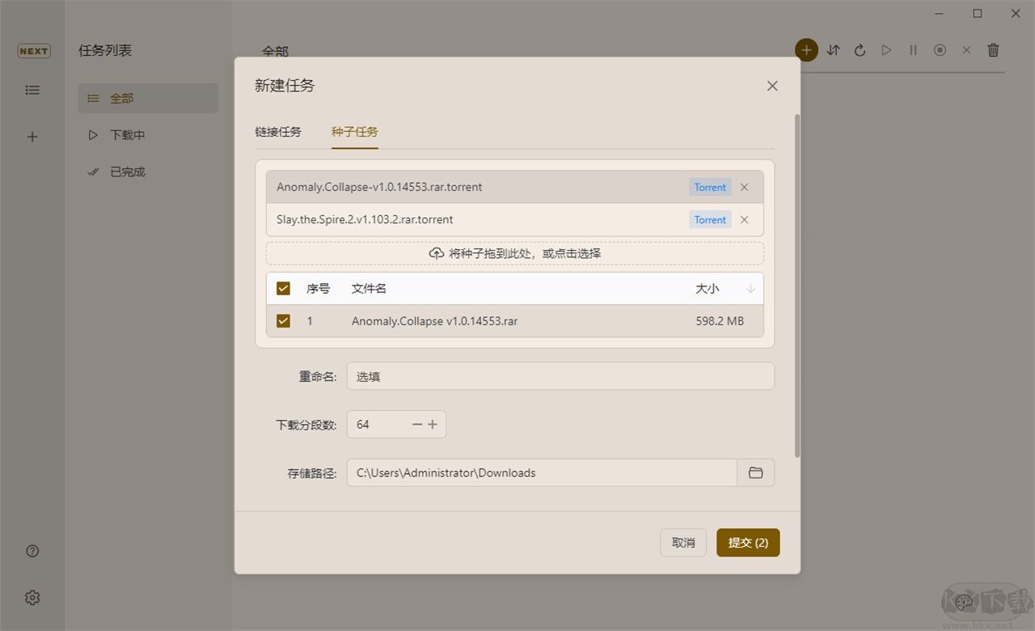This screenshot has height=631, width=1035.
Task: Increase the download segments with plus
Action: (433, 424)
